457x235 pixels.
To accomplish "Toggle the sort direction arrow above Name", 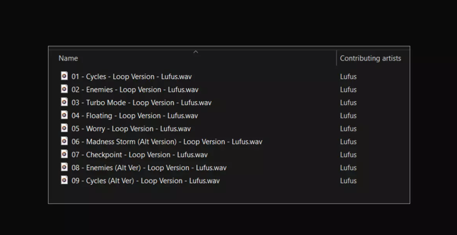I will click(x=196, y=52).
